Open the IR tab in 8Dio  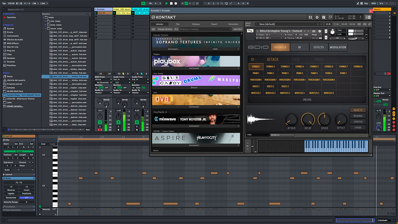[x=299, y=47]
